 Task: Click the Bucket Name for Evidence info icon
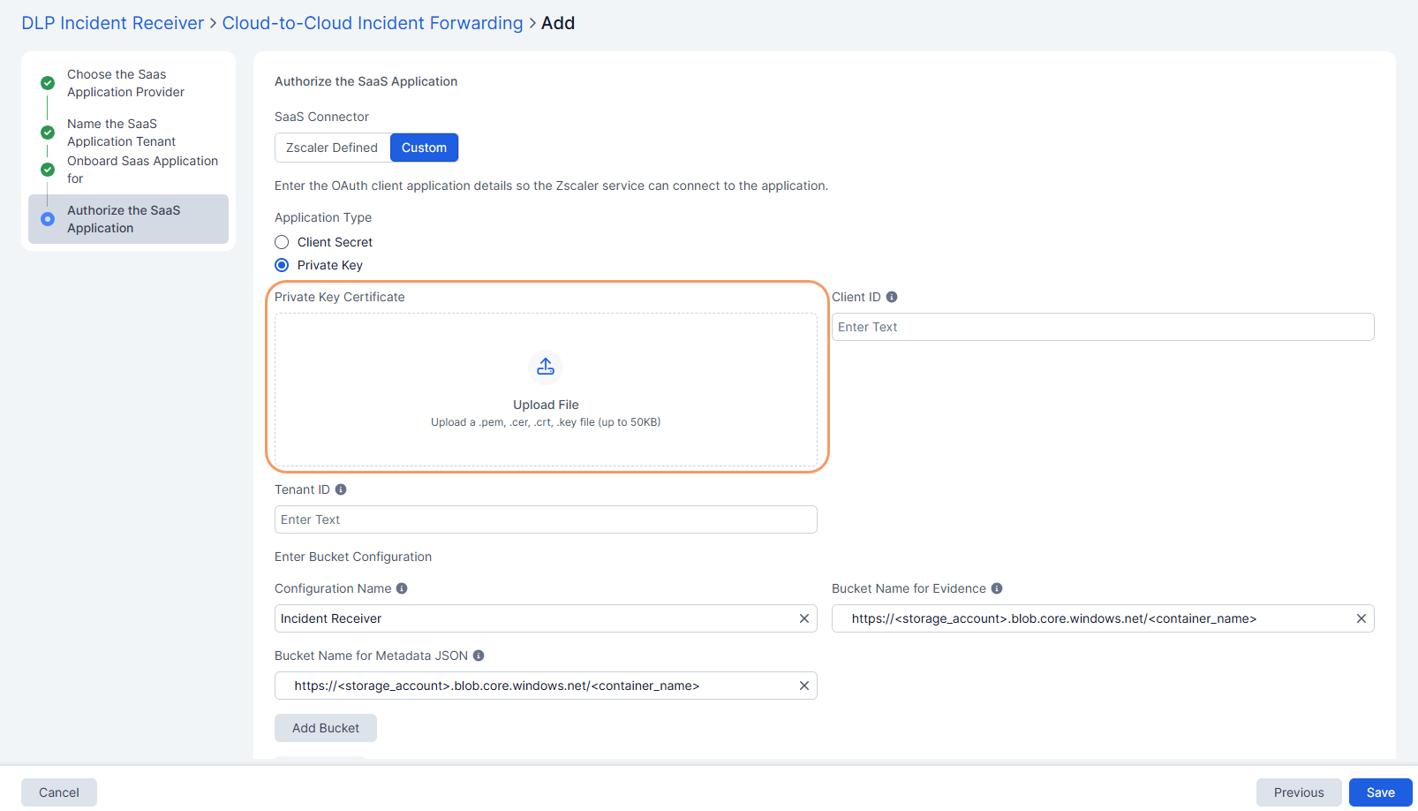997,588
